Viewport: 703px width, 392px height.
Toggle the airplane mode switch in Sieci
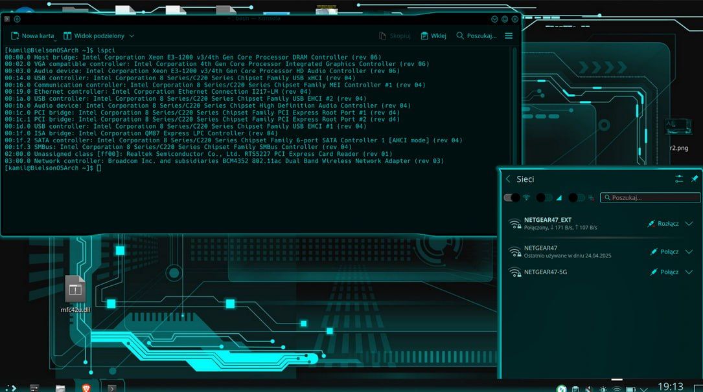577,197
